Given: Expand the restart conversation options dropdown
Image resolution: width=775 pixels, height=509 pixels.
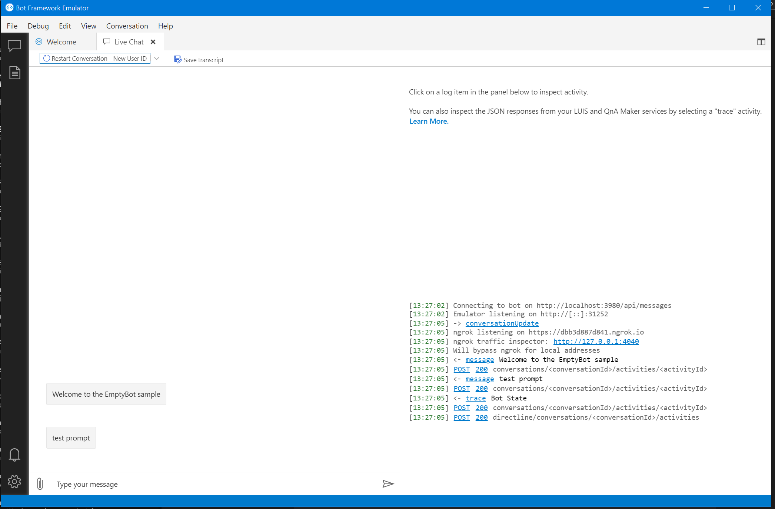Looking at the screenshot, I should tap(157, 59).
